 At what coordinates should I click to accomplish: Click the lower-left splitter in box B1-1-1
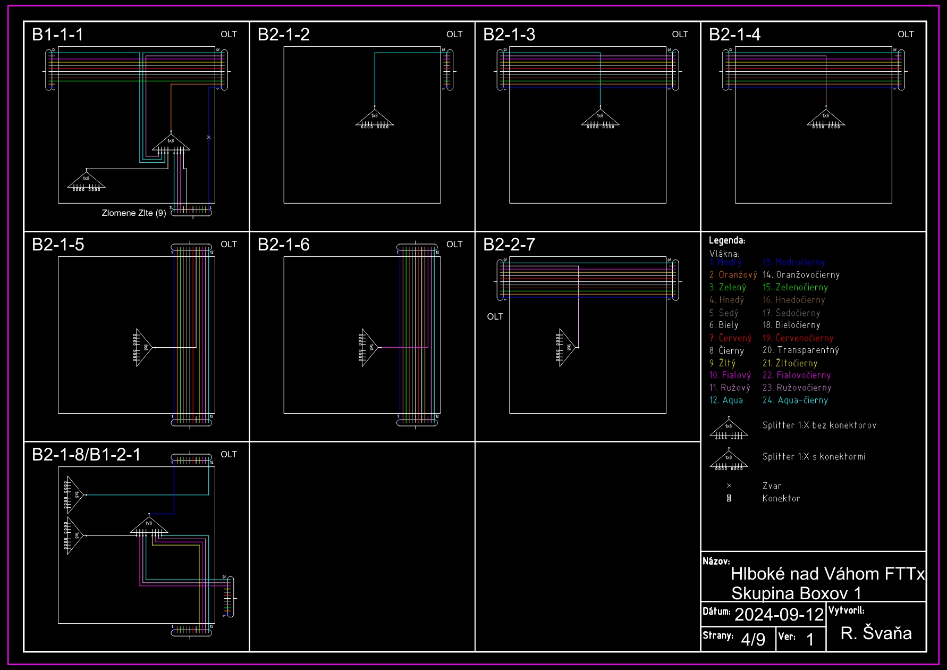point(86,180)
